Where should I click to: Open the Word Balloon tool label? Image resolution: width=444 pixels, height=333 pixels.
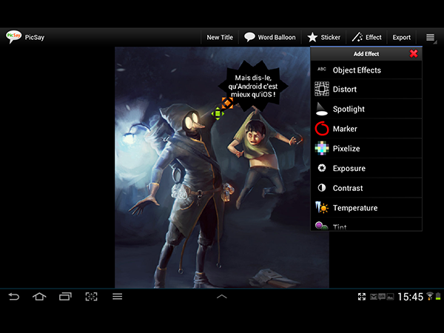(x=276, y=38)
